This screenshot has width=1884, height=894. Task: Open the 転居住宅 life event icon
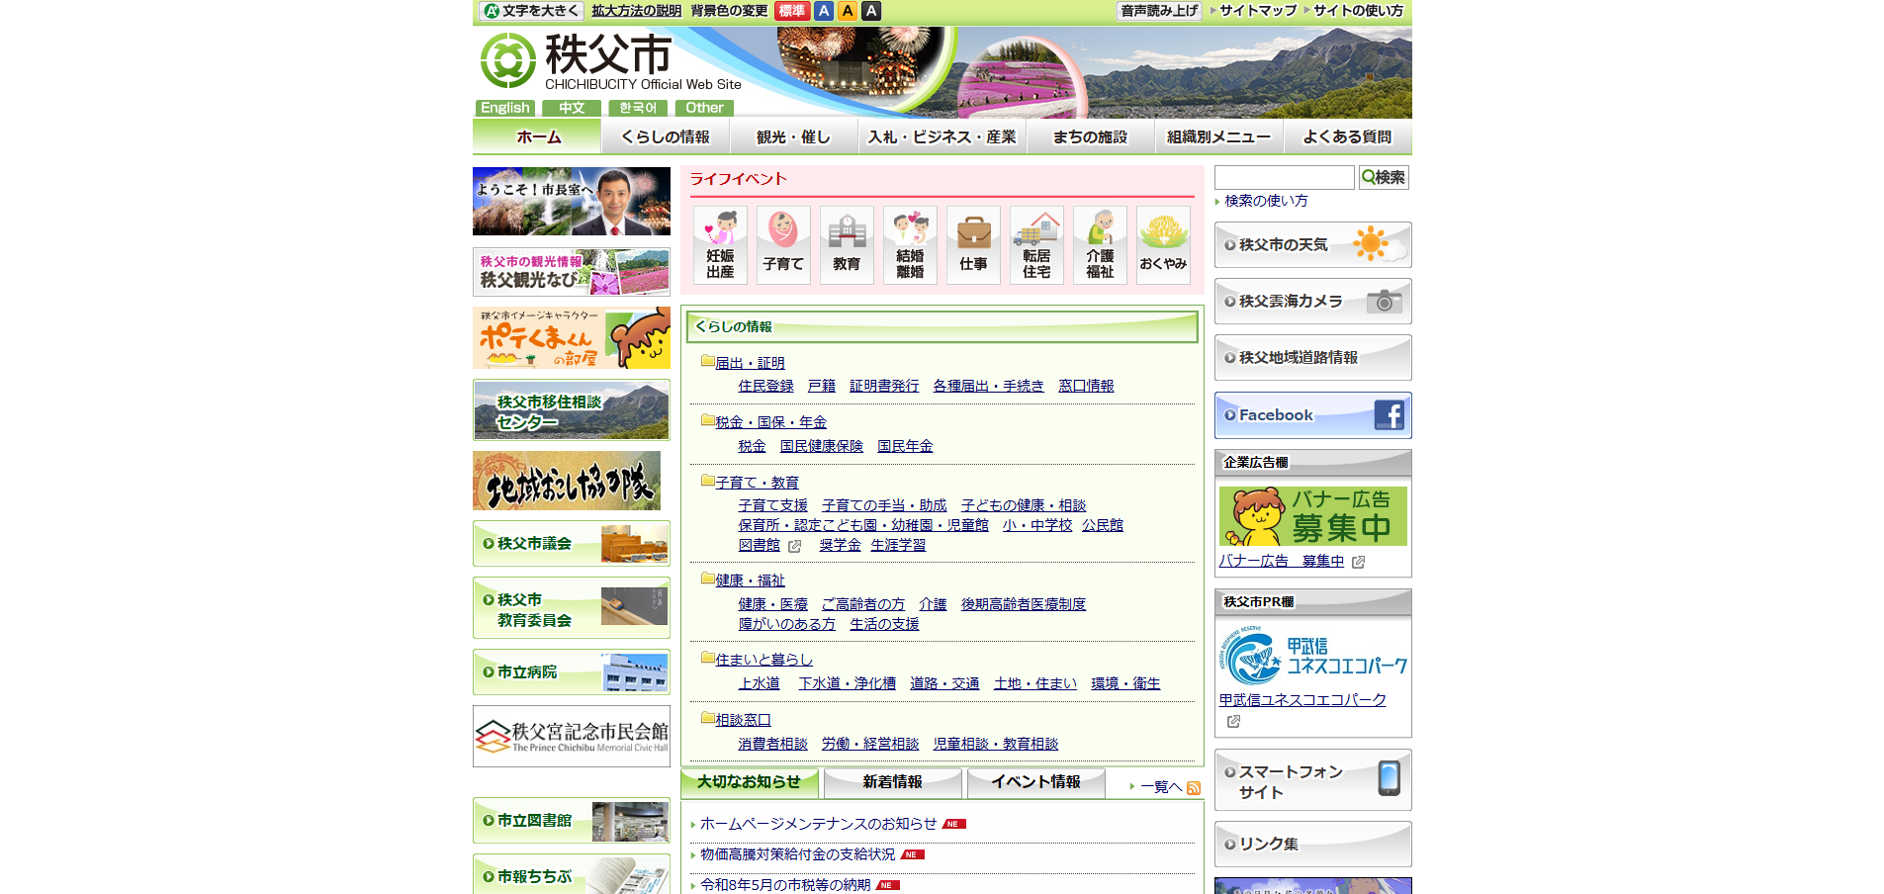point(1036,245)
